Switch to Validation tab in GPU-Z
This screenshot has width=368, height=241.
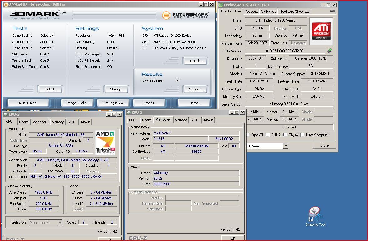click(268, 12)
